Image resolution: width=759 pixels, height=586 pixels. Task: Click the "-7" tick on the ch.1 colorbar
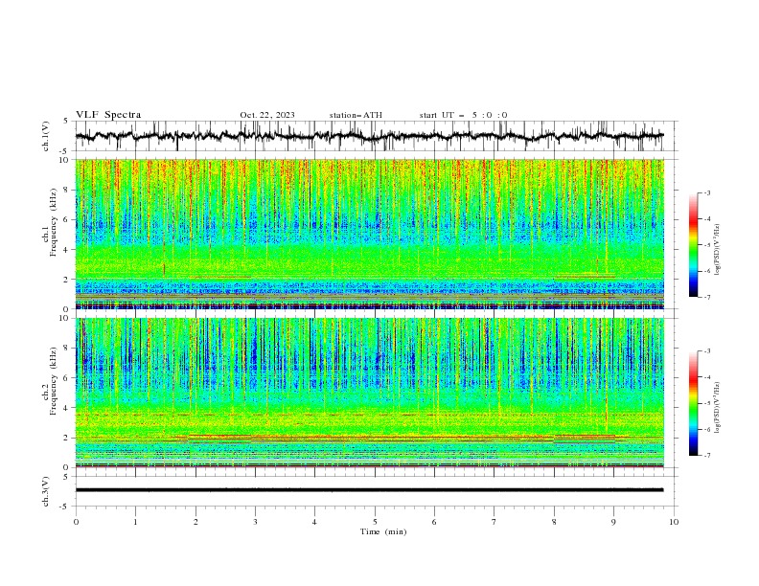coord(706,297)
